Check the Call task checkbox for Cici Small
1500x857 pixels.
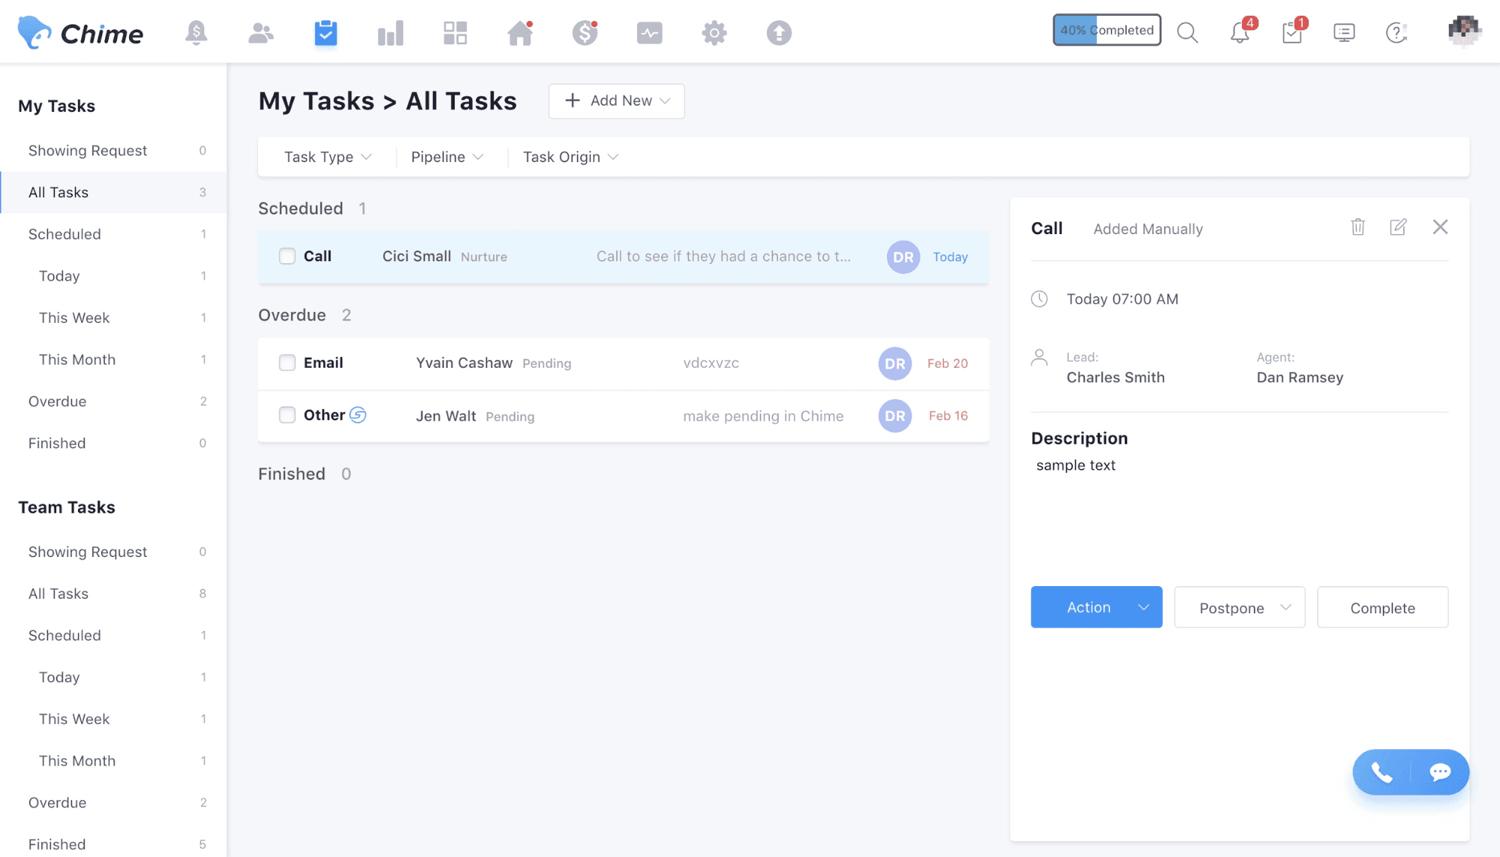[287, 257]
